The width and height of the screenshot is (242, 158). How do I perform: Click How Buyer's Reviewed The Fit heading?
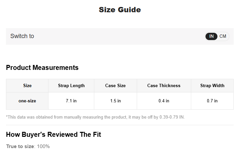pos(53,134)
